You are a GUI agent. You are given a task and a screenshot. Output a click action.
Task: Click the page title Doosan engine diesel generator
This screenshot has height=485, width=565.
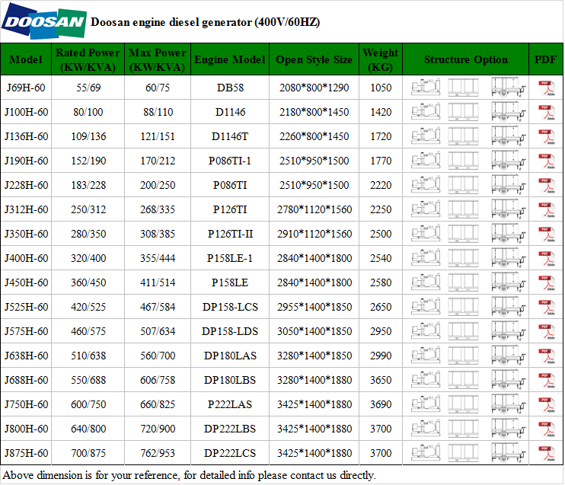tap(205, 22)
